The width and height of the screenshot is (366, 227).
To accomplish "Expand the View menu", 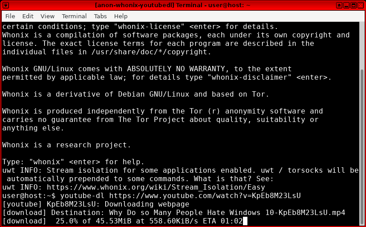I will coord(47,16).
